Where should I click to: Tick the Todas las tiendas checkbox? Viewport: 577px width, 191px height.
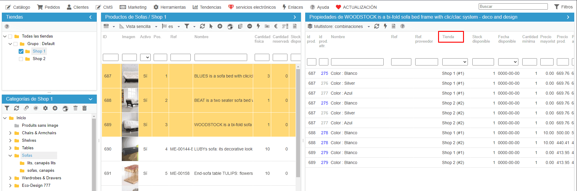tap(10, 36)
